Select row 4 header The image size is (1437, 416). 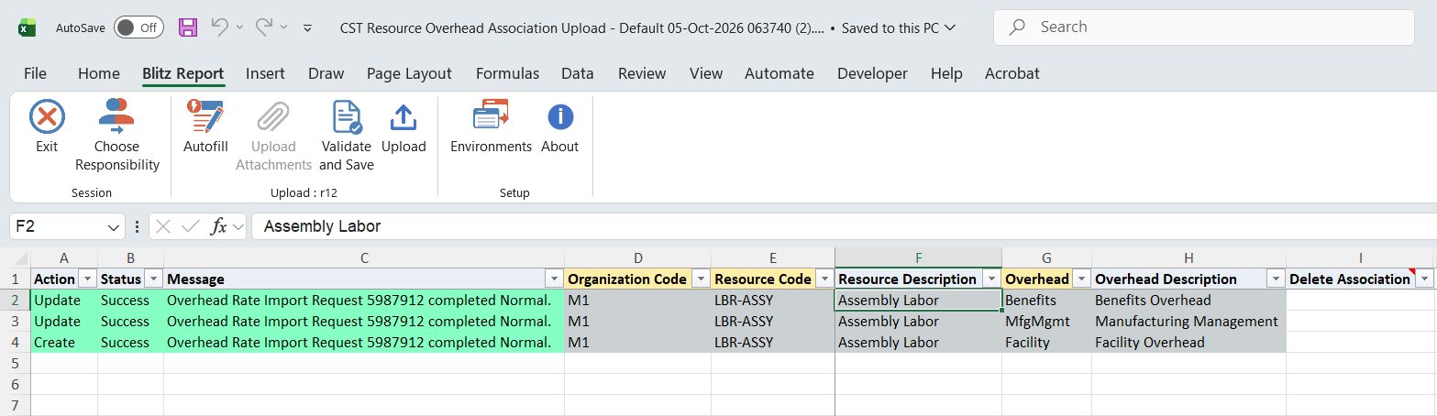(x=16, y=343)
